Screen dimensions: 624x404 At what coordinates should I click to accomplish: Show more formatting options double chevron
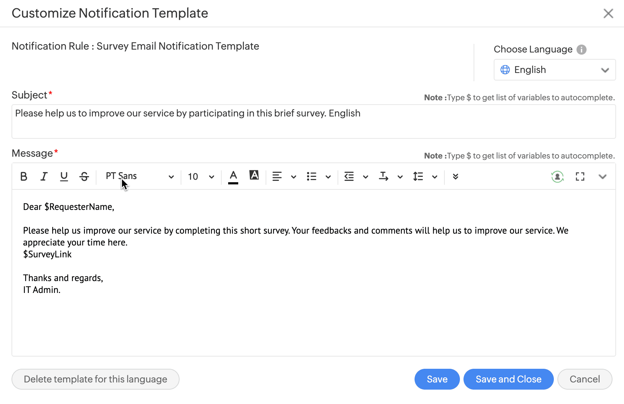click(x=456, y=176)
